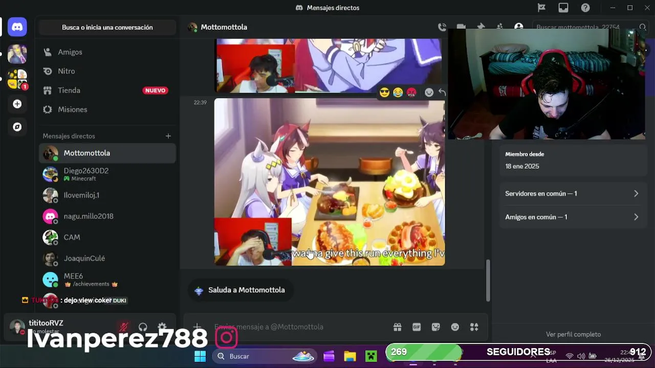Open the add reaction emoji picker

(429, 93)
